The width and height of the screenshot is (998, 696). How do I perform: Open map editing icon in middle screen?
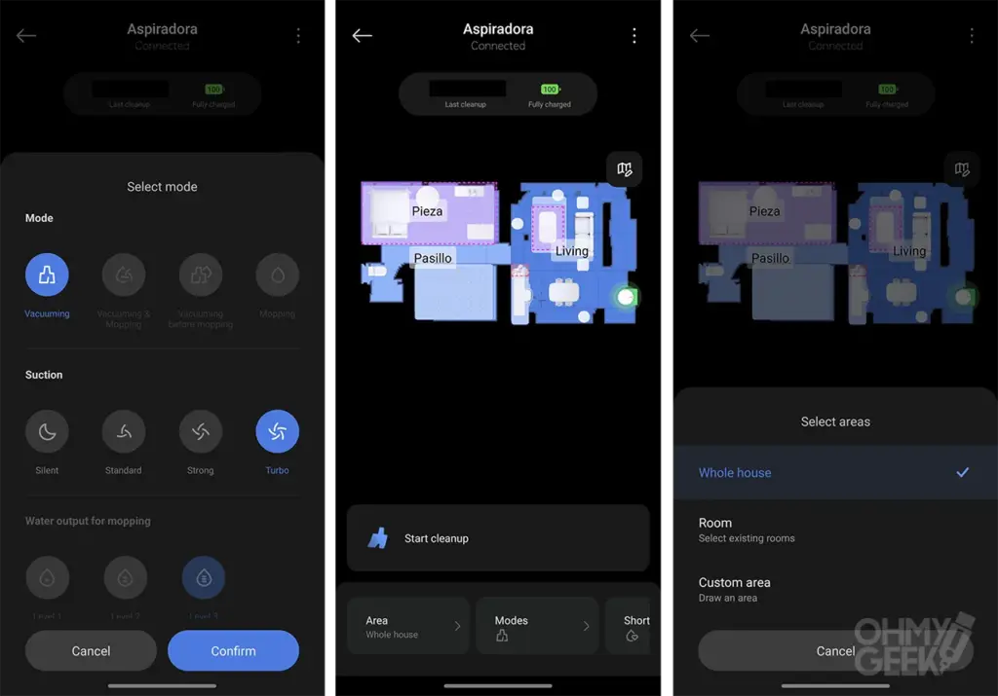pos(625,169)
